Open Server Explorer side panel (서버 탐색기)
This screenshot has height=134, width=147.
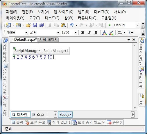(x=5, y=50)
